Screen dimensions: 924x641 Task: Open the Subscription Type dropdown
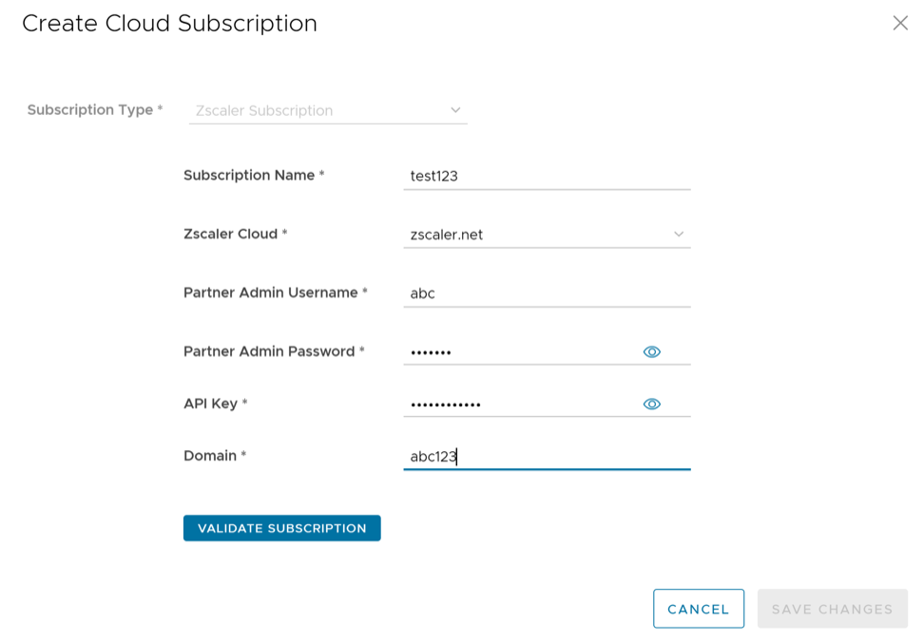(328, 110)
